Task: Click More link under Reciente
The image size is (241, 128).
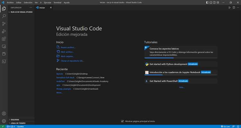Action: (x=59, y=93)
